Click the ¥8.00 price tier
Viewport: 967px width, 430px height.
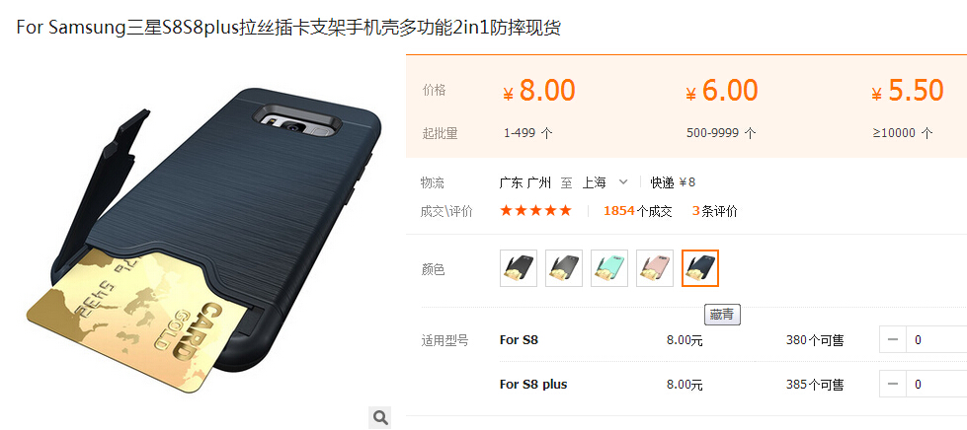pos(539,91)
